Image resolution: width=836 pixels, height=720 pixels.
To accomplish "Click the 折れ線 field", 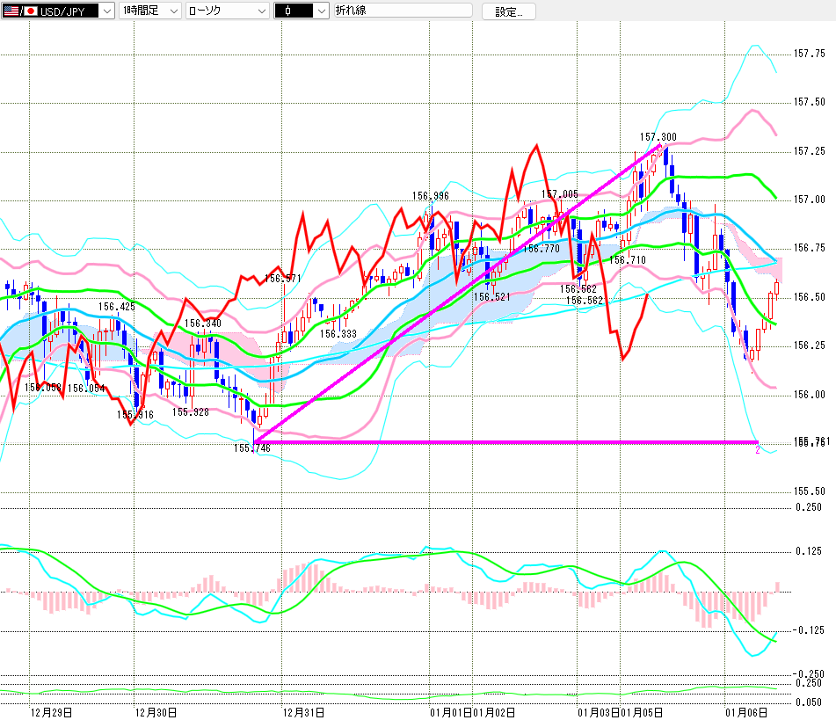I will (401, 11).
